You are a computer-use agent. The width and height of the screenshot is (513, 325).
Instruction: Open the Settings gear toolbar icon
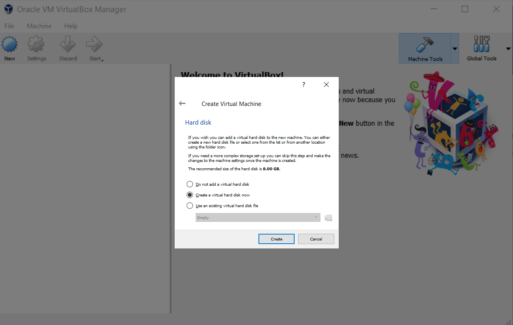[x=36, y=44]
